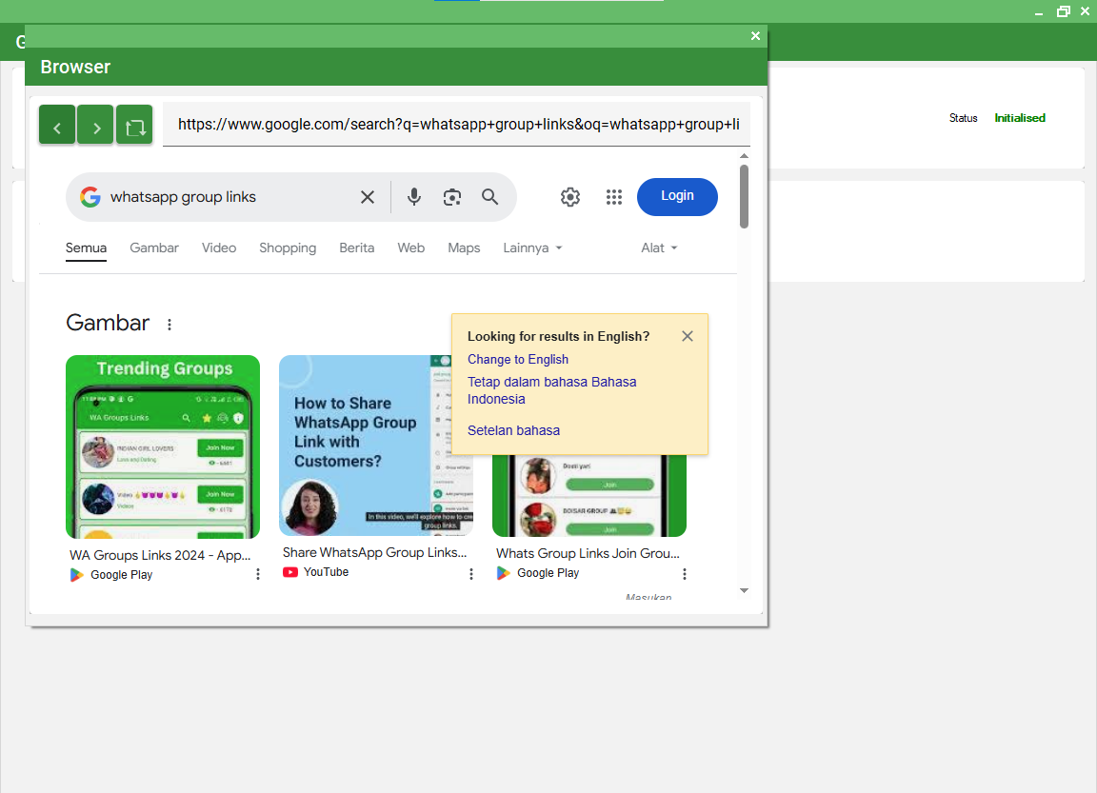The width and height of the screenshot is (1097, 793).
Task: Click the blue Login button
Action: coord(677,196)
